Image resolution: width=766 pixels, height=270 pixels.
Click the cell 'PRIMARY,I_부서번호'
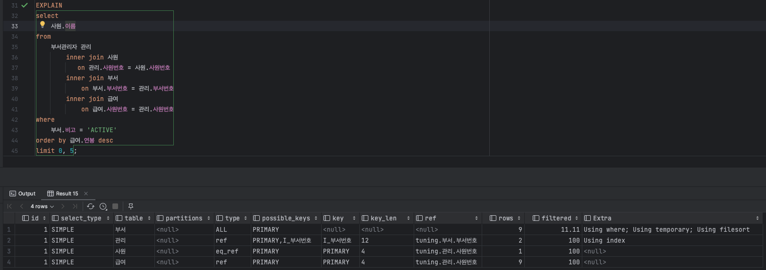tap(286, 240)
